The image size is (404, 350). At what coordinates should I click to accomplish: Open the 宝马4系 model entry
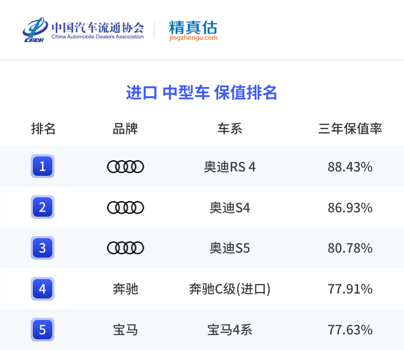coord(230,329)
